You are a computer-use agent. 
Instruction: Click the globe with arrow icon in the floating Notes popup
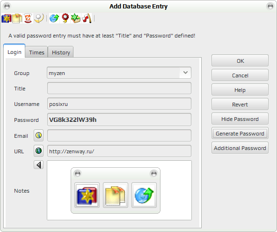pyautogui.click(x=144, y=195)
